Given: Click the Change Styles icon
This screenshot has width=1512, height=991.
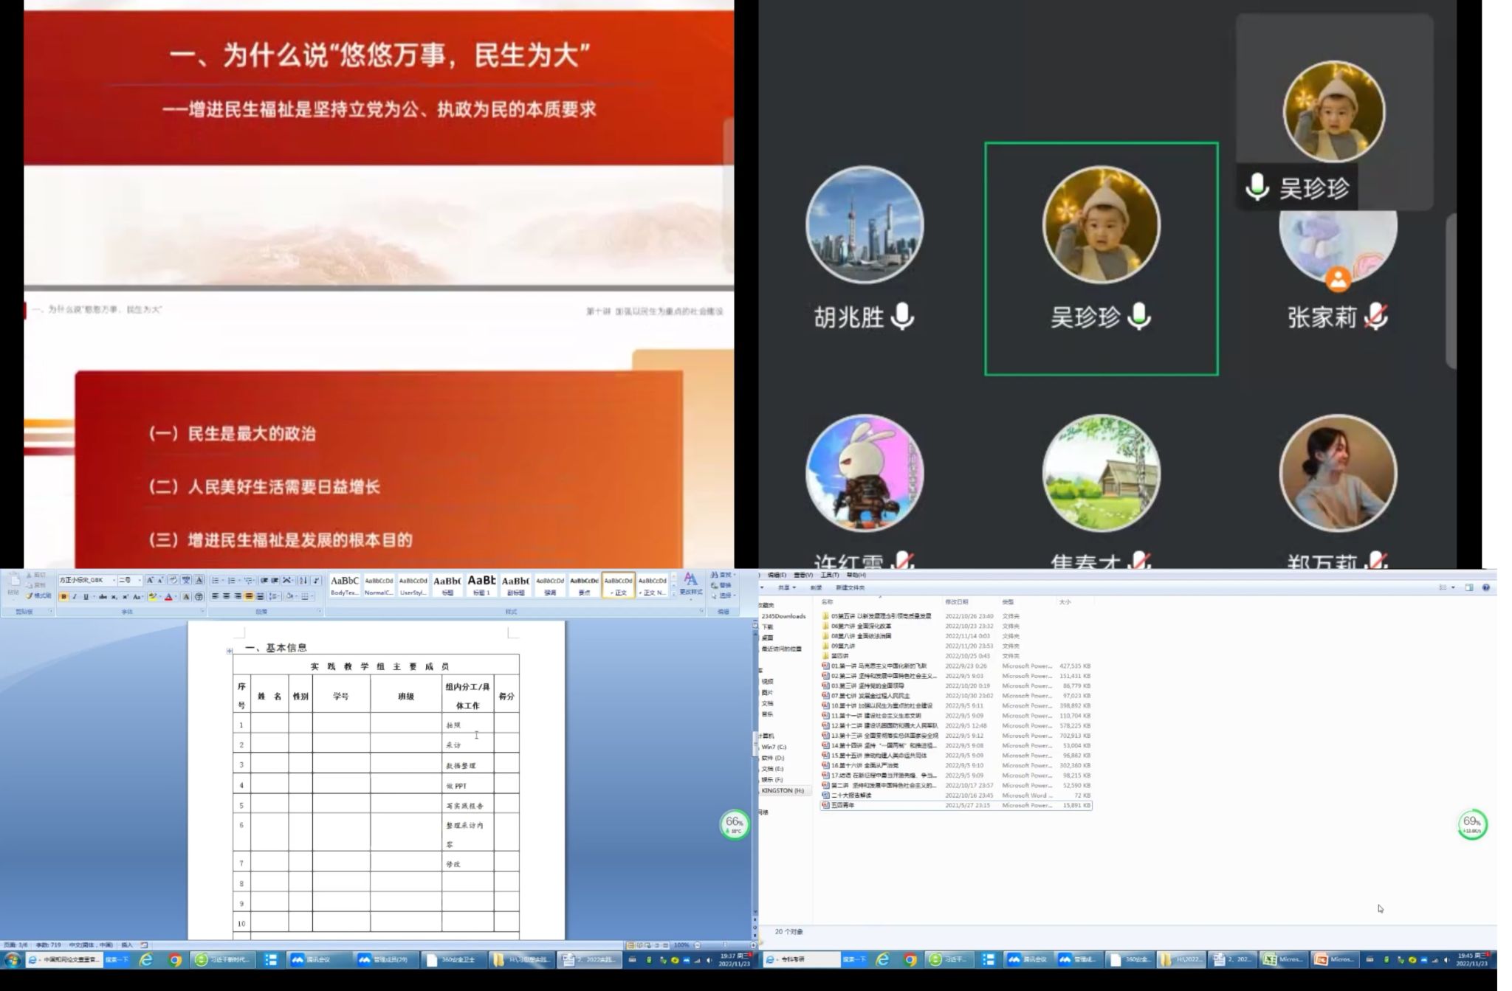Looking at the screenshot, I should coord(690,584).
